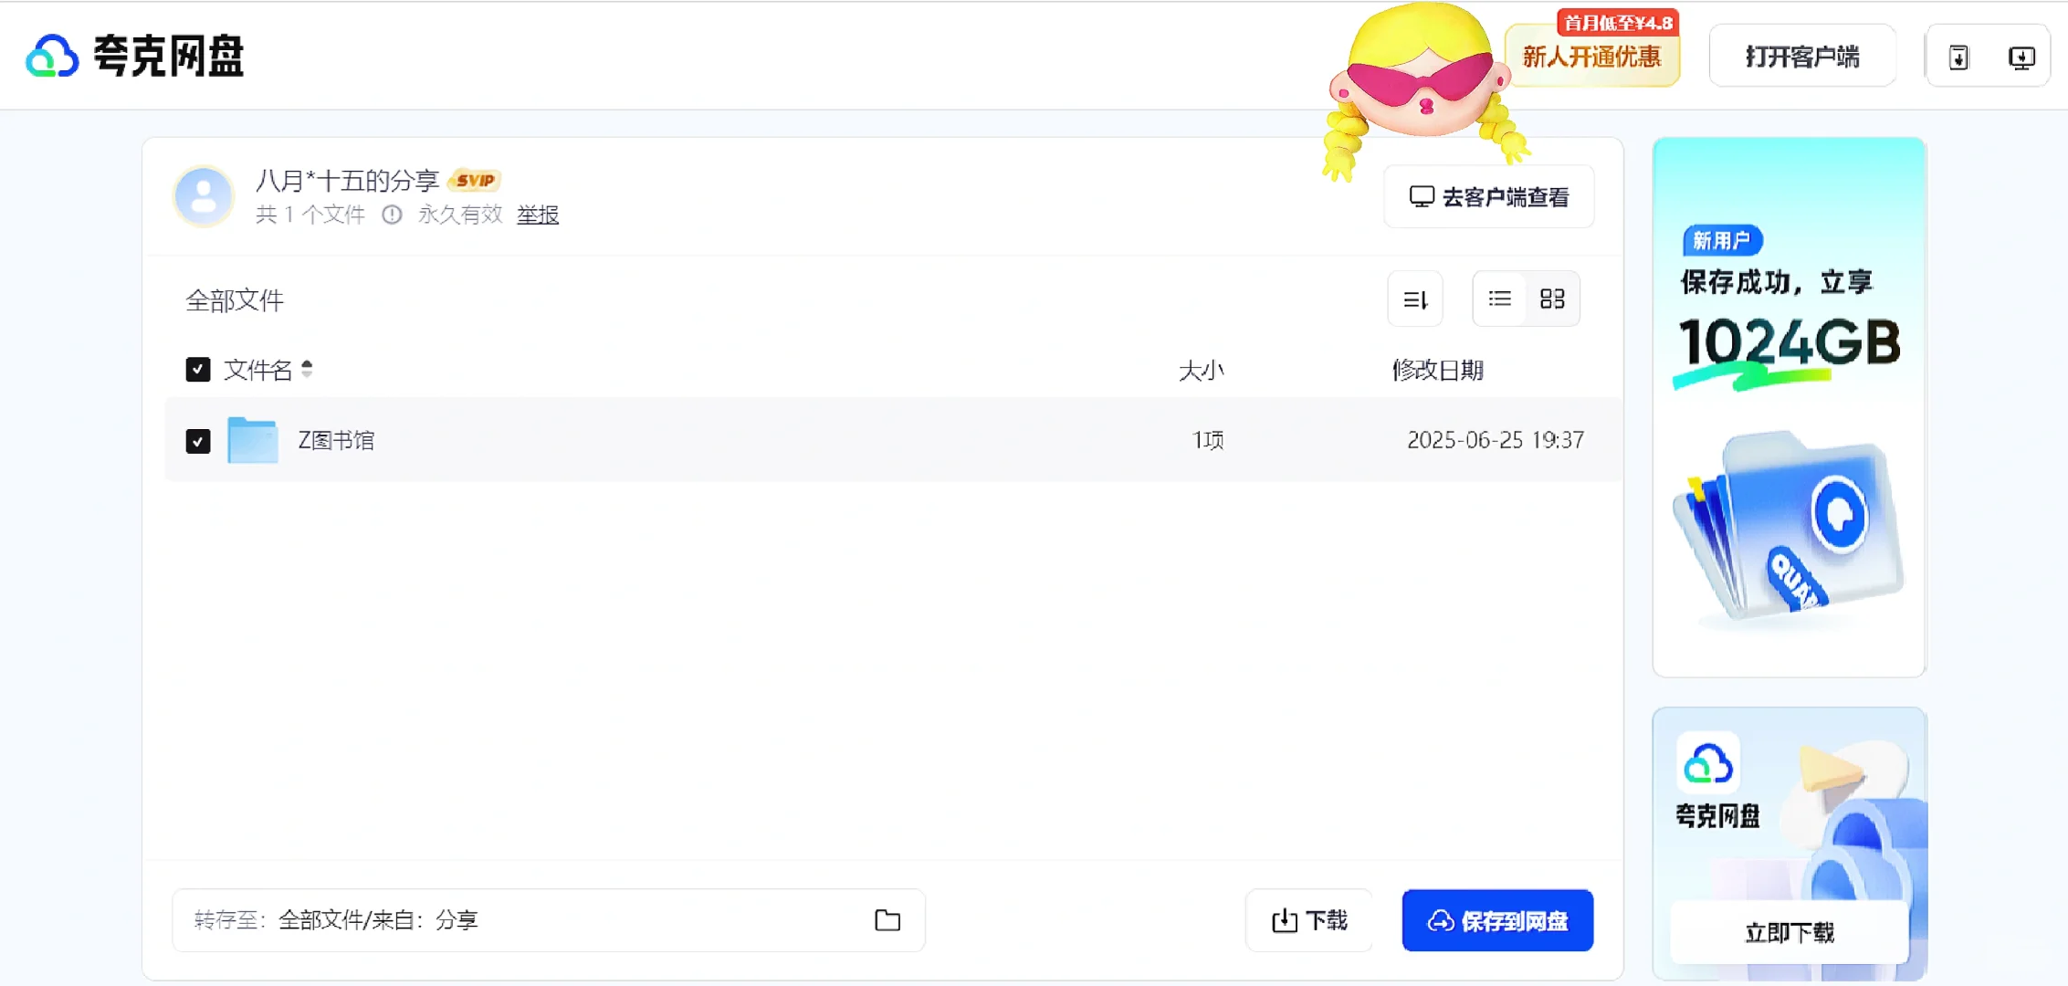2068x986 pixels.
Task: Click the 下载 button
Action: 1309,920
